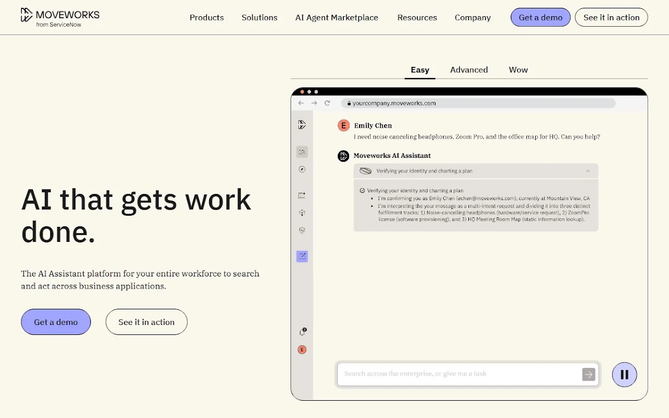Open the Company menu
Image resolution: width=669 pixels, height=418 pixels.
tap(473, 17)
